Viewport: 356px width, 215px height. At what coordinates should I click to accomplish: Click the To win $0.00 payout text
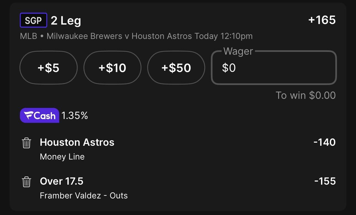coord(306,95)
